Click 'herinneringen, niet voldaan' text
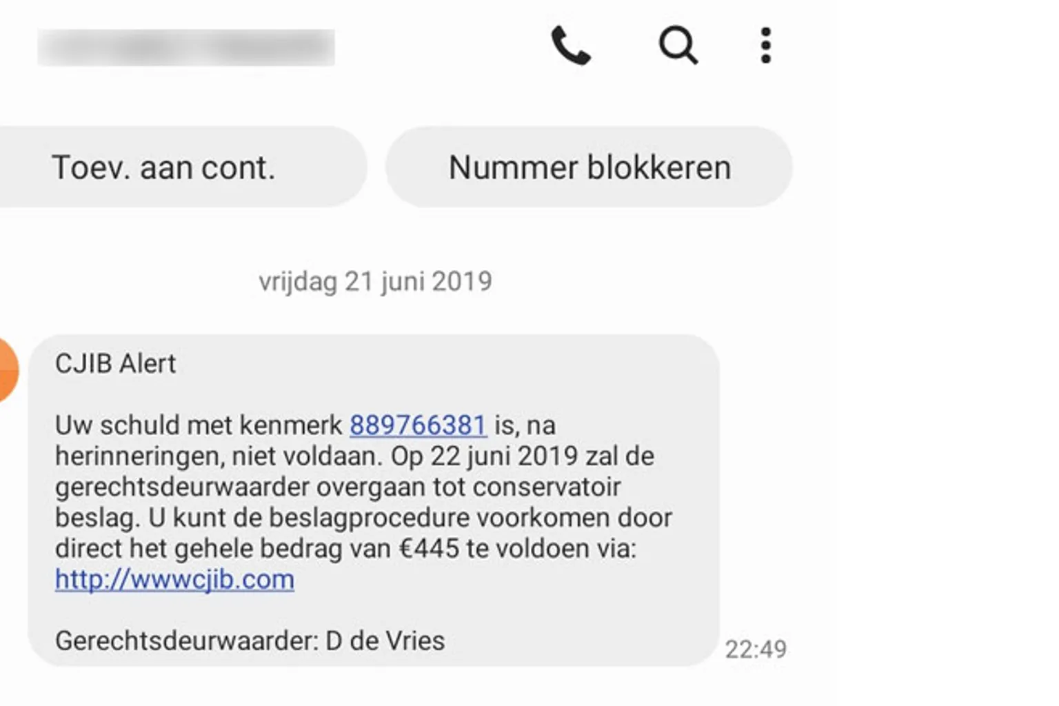Screen dimensions: 1059x706 [217, 456]
